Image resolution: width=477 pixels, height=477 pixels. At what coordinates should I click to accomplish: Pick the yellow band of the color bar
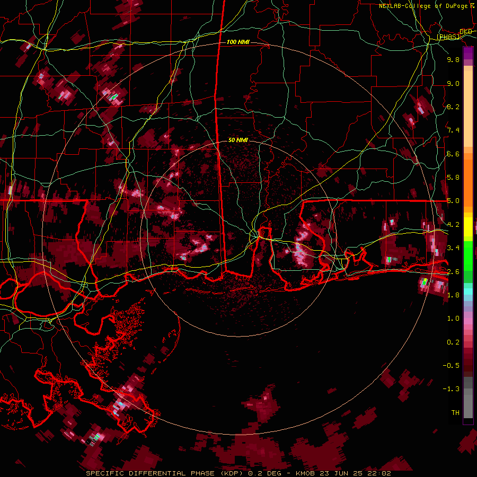[x=468, y=227]
